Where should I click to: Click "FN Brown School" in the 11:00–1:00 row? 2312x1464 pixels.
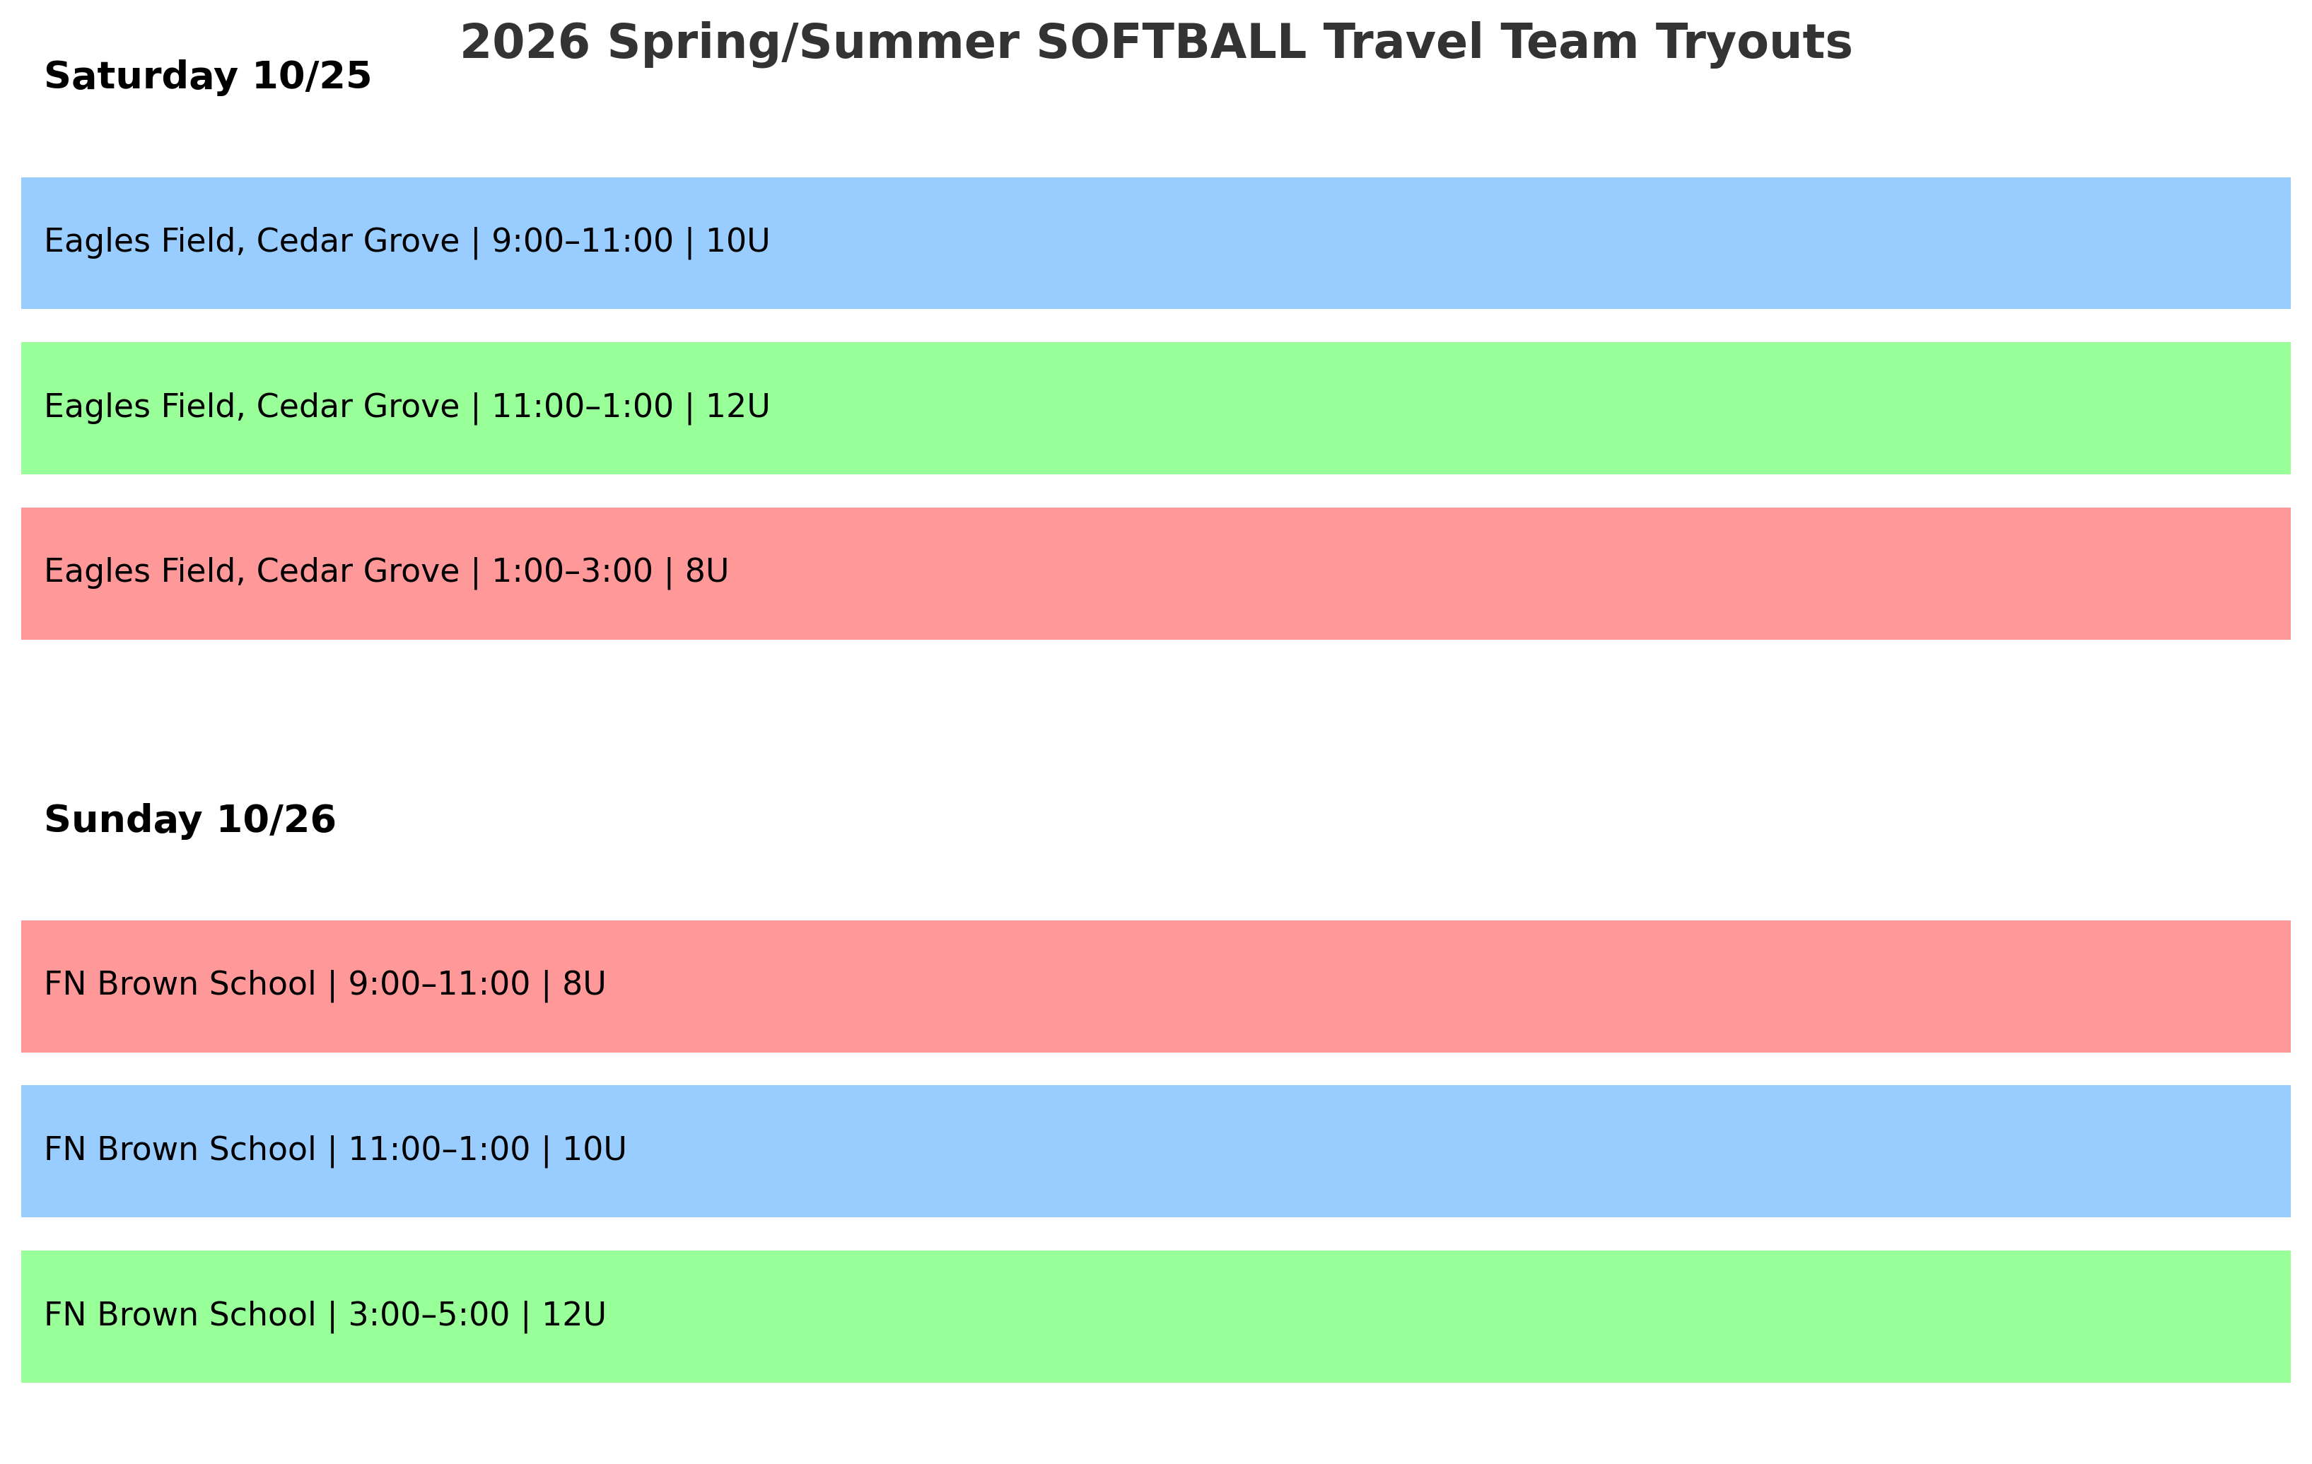pyautogui.click(x=180, y=1150)
